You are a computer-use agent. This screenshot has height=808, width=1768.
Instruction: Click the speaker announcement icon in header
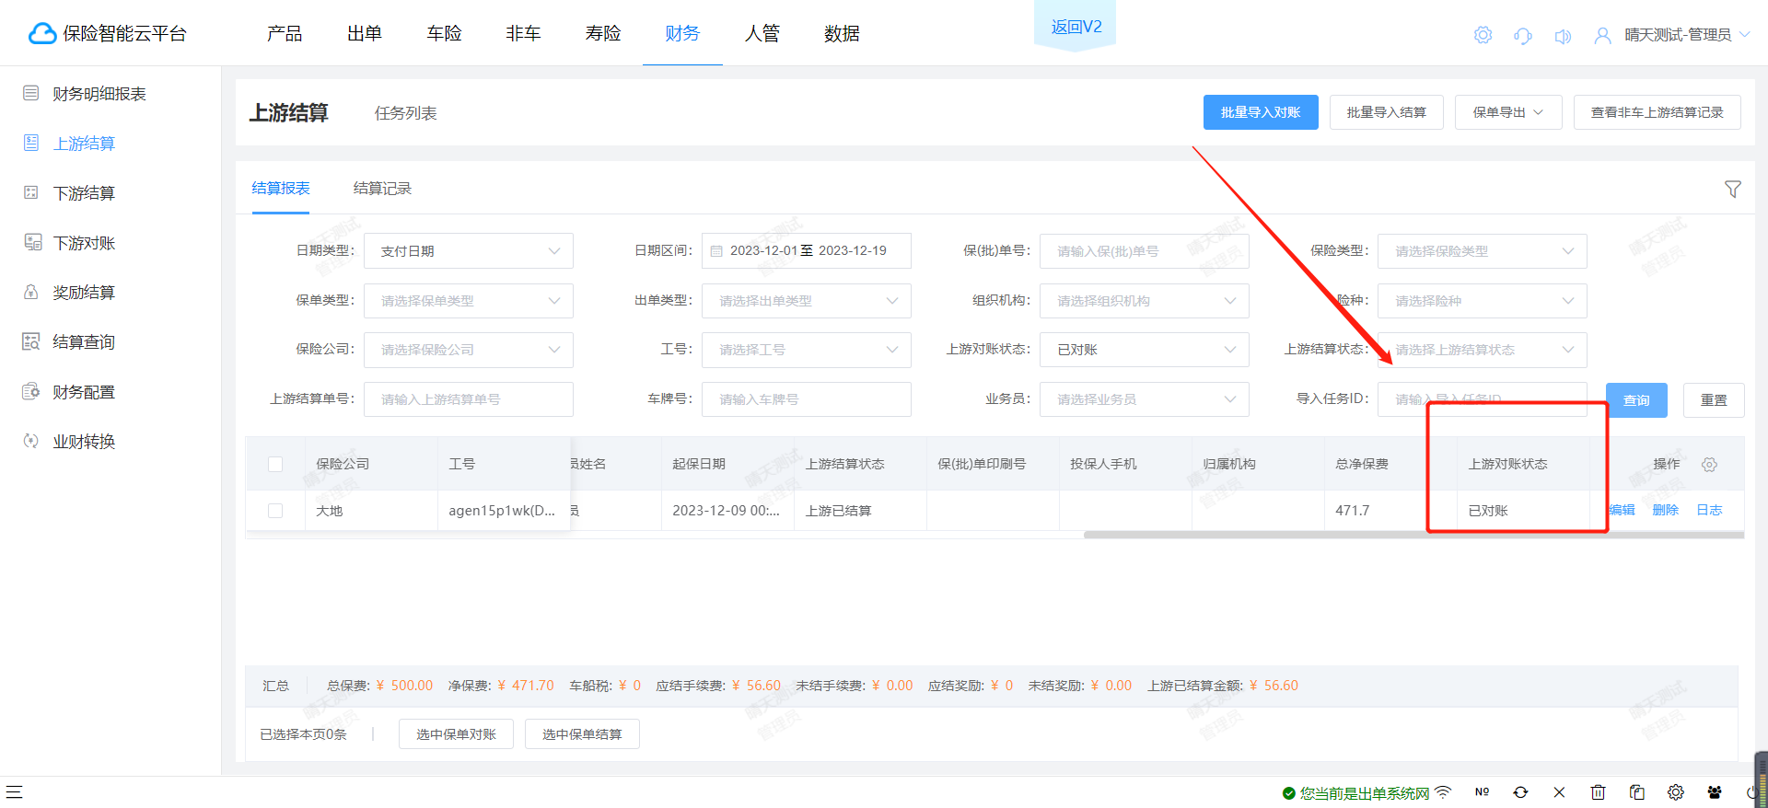1563,36
